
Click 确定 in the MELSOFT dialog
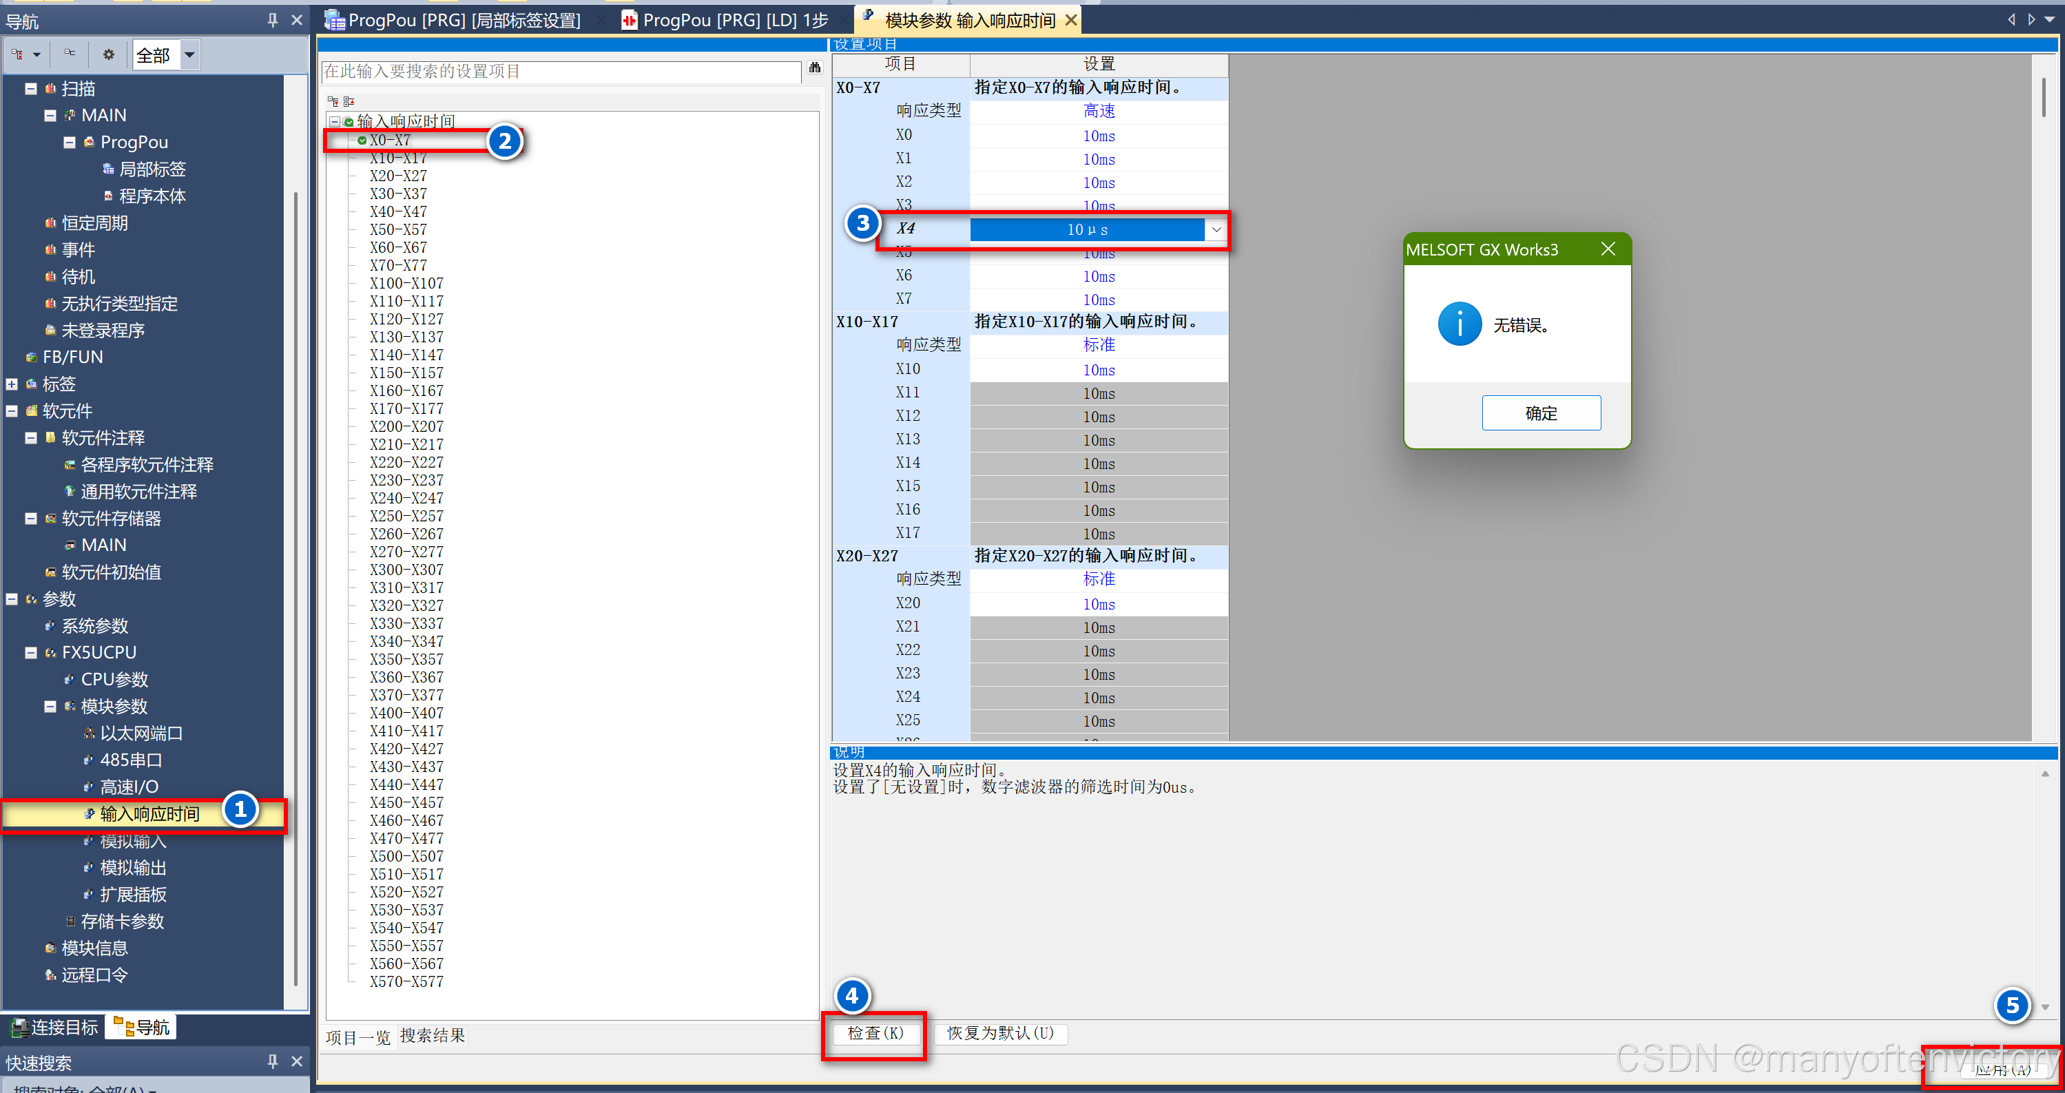(x=1541, y=413)
